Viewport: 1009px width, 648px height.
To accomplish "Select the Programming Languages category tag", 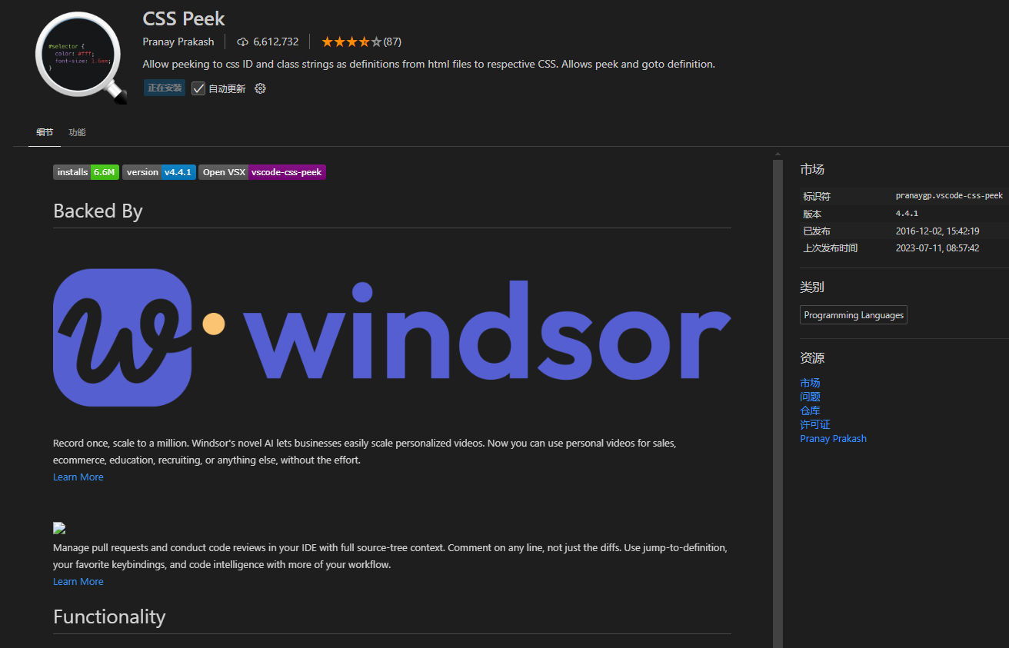I will (x=854, y=315).
